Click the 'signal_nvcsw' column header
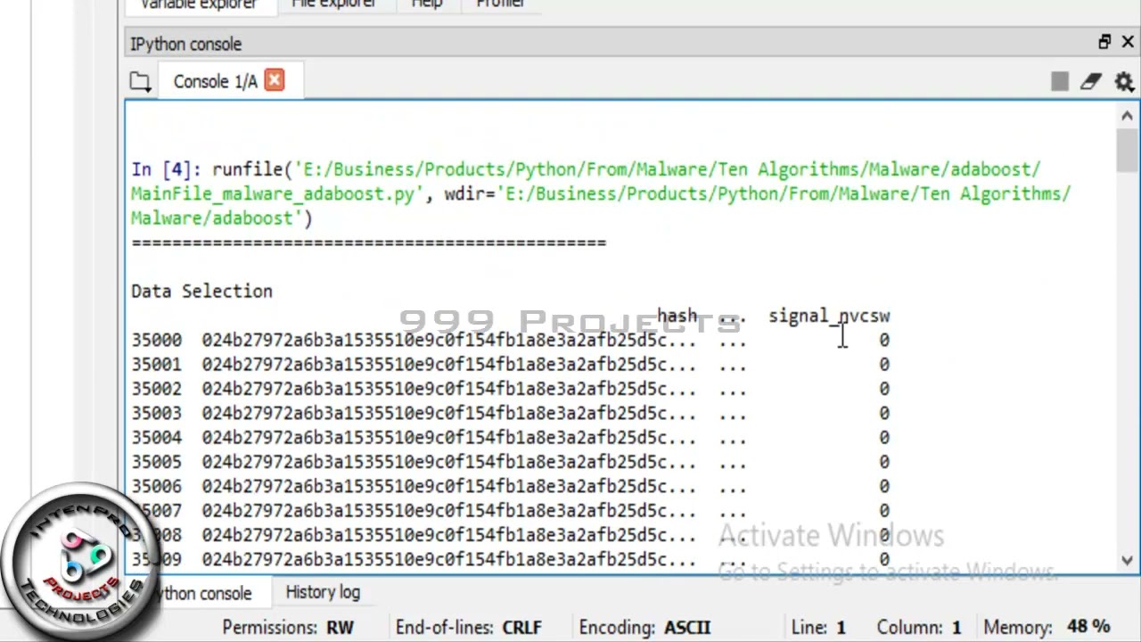This screenshot has width=1141, height=642. click(829, 316)
